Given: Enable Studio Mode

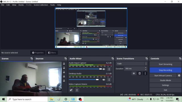Looking at the screenshot, I should [166, 80].
